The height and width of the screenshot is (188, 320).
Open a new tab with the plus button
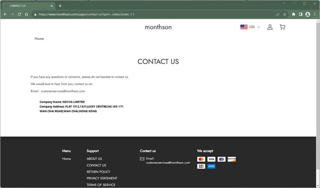60,6
